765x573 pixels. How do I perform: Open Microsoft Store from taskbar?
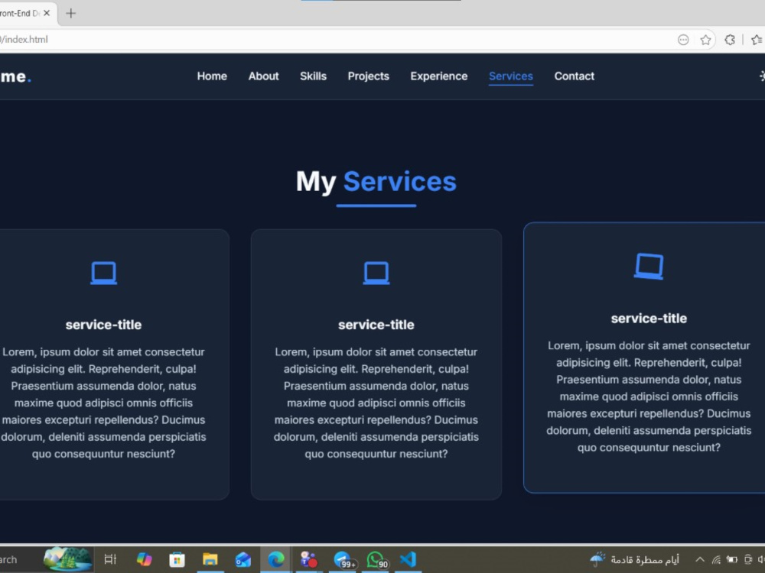[x=177, y=559]
